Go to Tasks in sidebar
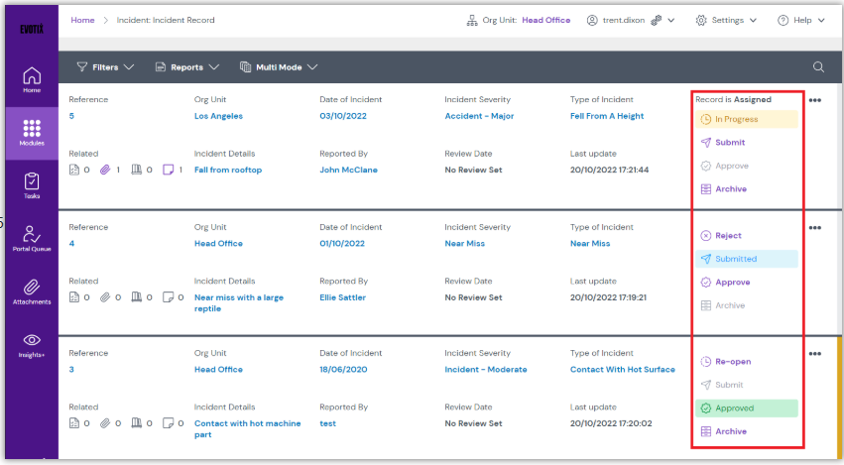Image resolution: width=844 pixels, height=465 pixels. click(x=32, y=185)
